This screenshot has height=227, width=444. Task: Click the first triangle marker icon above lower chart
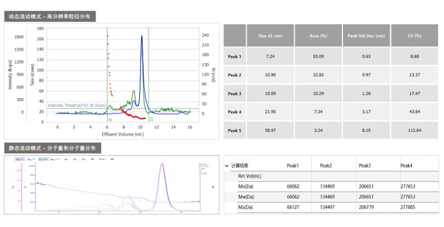(x=65, y=159)
